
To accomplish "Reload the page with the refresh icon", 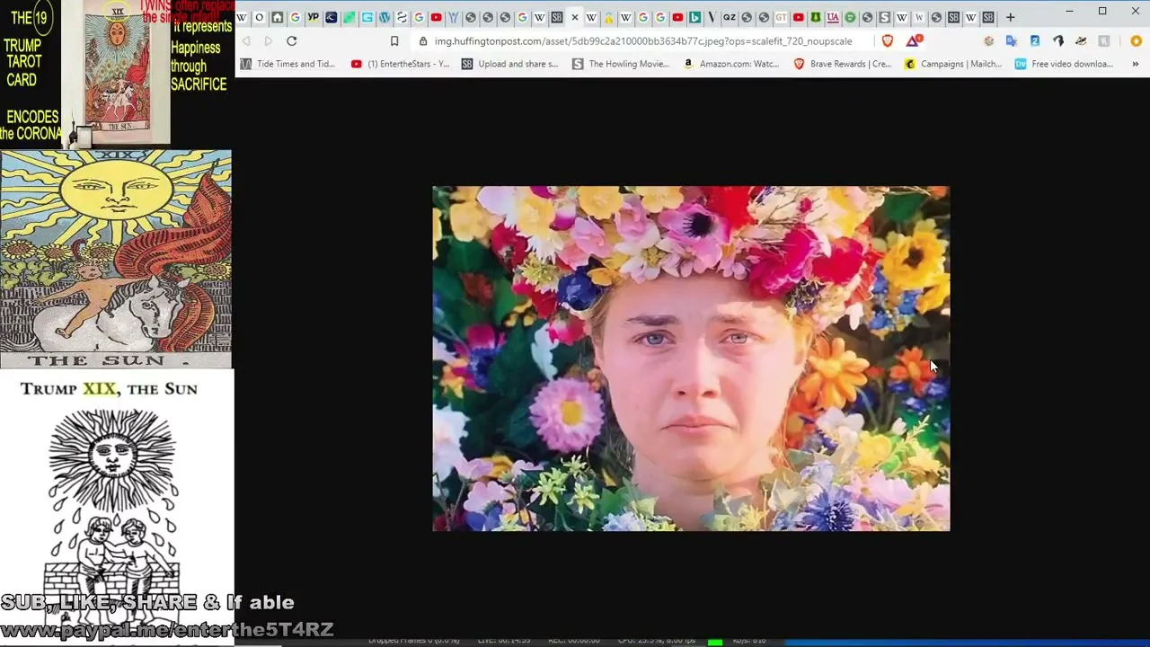I will [292, 41].
